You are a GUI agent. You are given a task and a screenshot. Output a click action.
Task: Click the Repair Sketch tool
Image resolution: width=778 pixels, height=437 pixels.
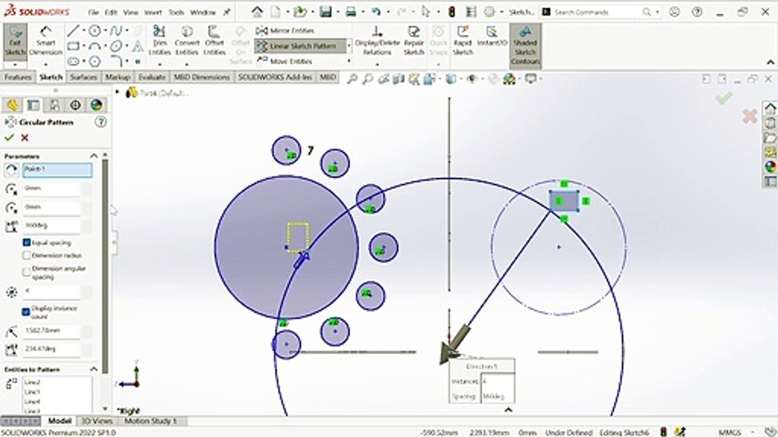click(x=414, y=41)
